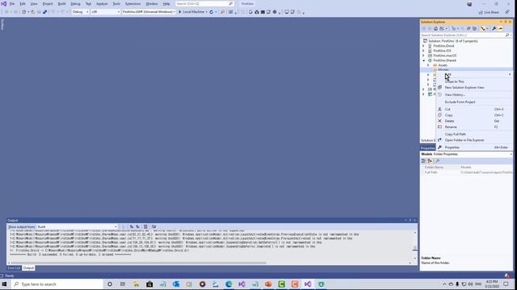Collapse the FirstUno.Shared project node

(x=423, y=60)
